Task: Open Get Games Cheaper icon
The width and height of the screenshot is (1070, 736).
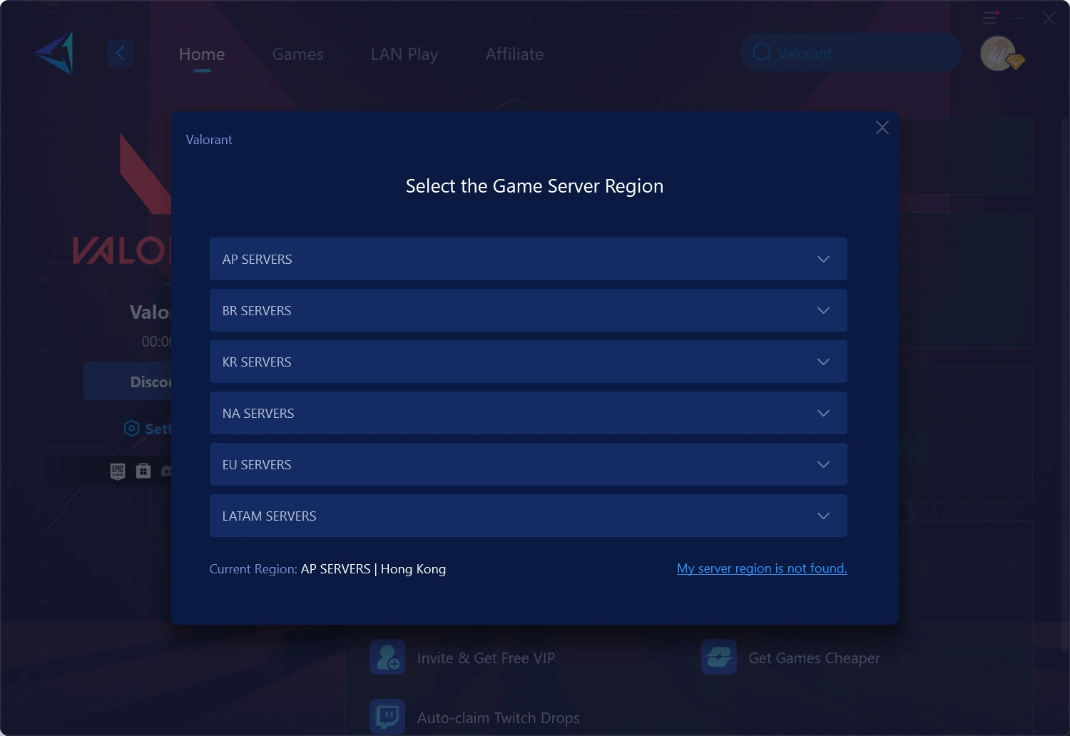Action: point(719,658)
